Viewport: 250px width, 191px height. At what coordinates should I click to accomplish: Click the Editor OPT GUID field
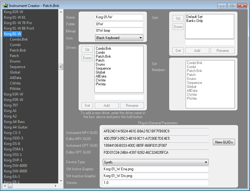(x=155, y=153)
